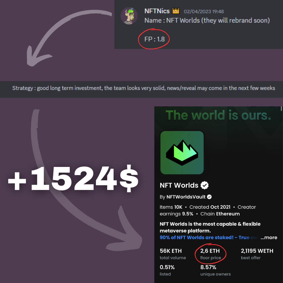Click the verified badge beside NFTWorldsVault
The width and height of the screenshot is (283, 283).
pyautogui.click(x=209, y=197)
